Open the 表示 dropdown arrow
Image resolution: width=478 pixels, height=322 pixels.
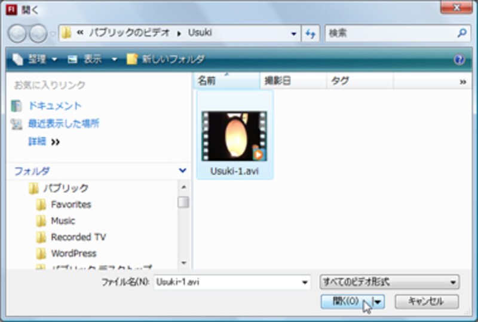(114, 59)
